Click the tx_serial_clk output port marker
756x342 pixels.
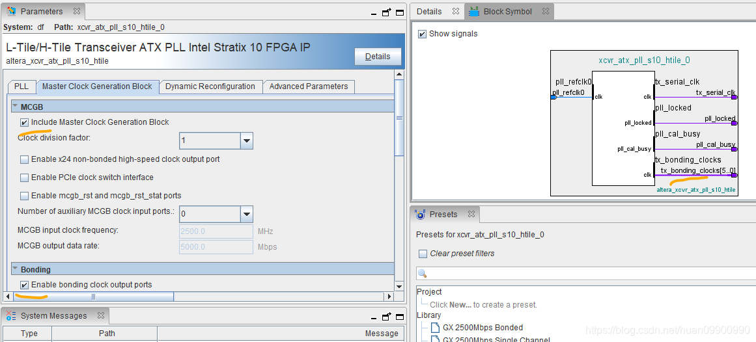[734, 98]
